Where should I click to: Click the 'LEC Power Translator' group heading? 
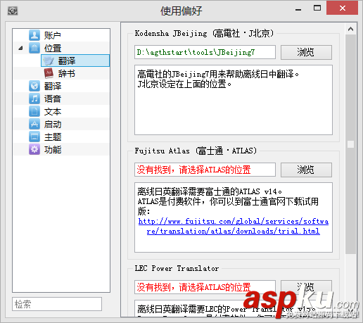(177, 268)
